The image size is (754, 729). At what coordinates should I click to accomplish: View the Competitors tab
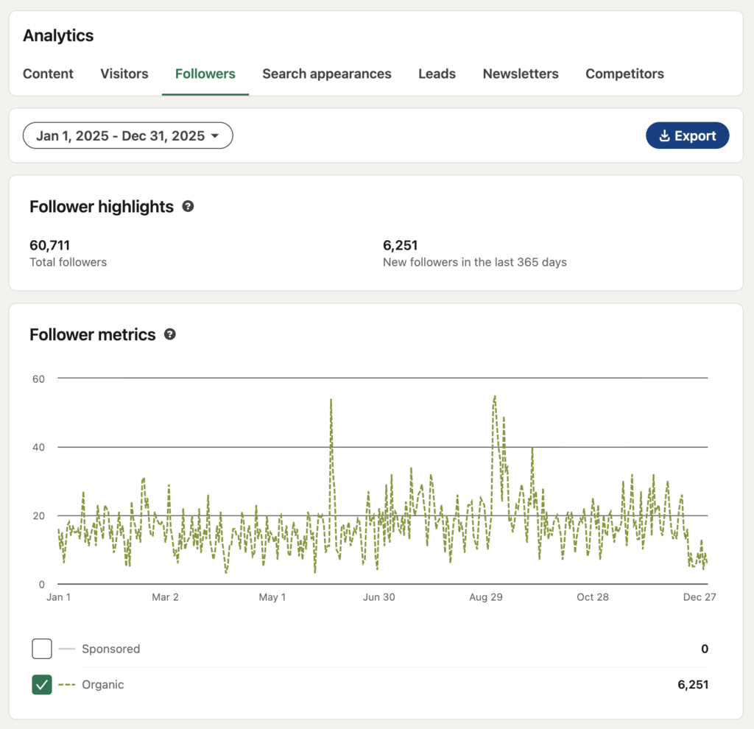point(624,74)
